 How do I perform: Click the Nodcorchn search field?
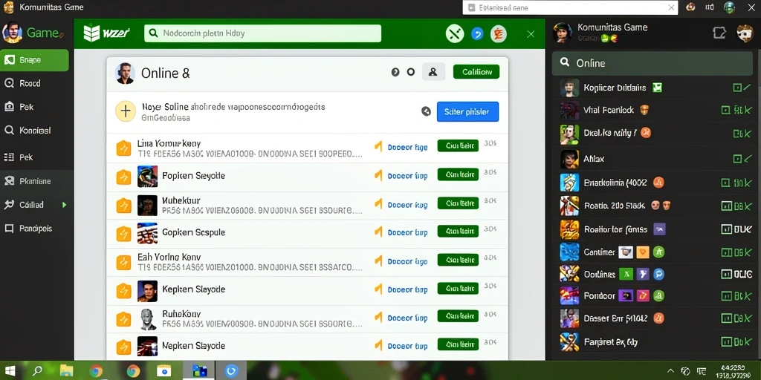pyautogui.click(x=262, y=33)
